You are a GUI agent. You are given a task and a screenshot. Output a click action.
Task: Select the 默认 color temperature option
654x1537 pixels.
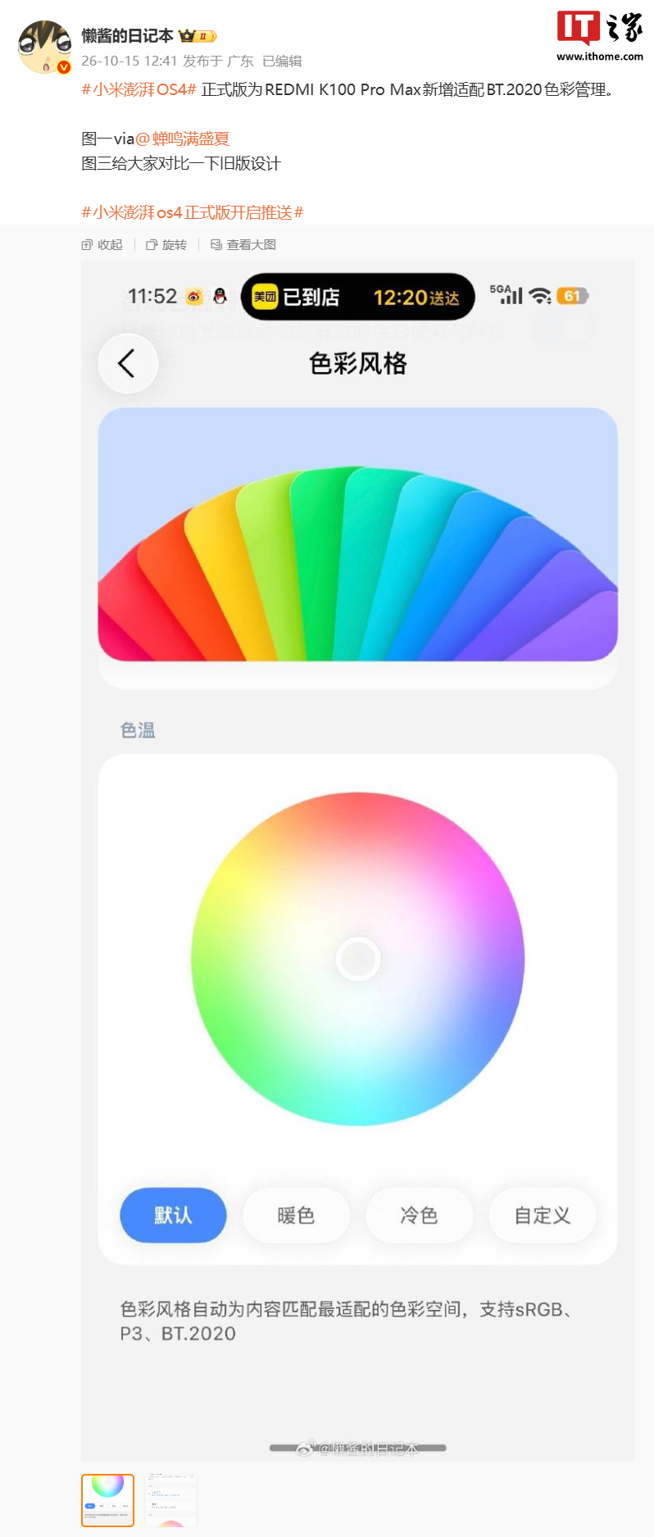(x=173, y=1215)
